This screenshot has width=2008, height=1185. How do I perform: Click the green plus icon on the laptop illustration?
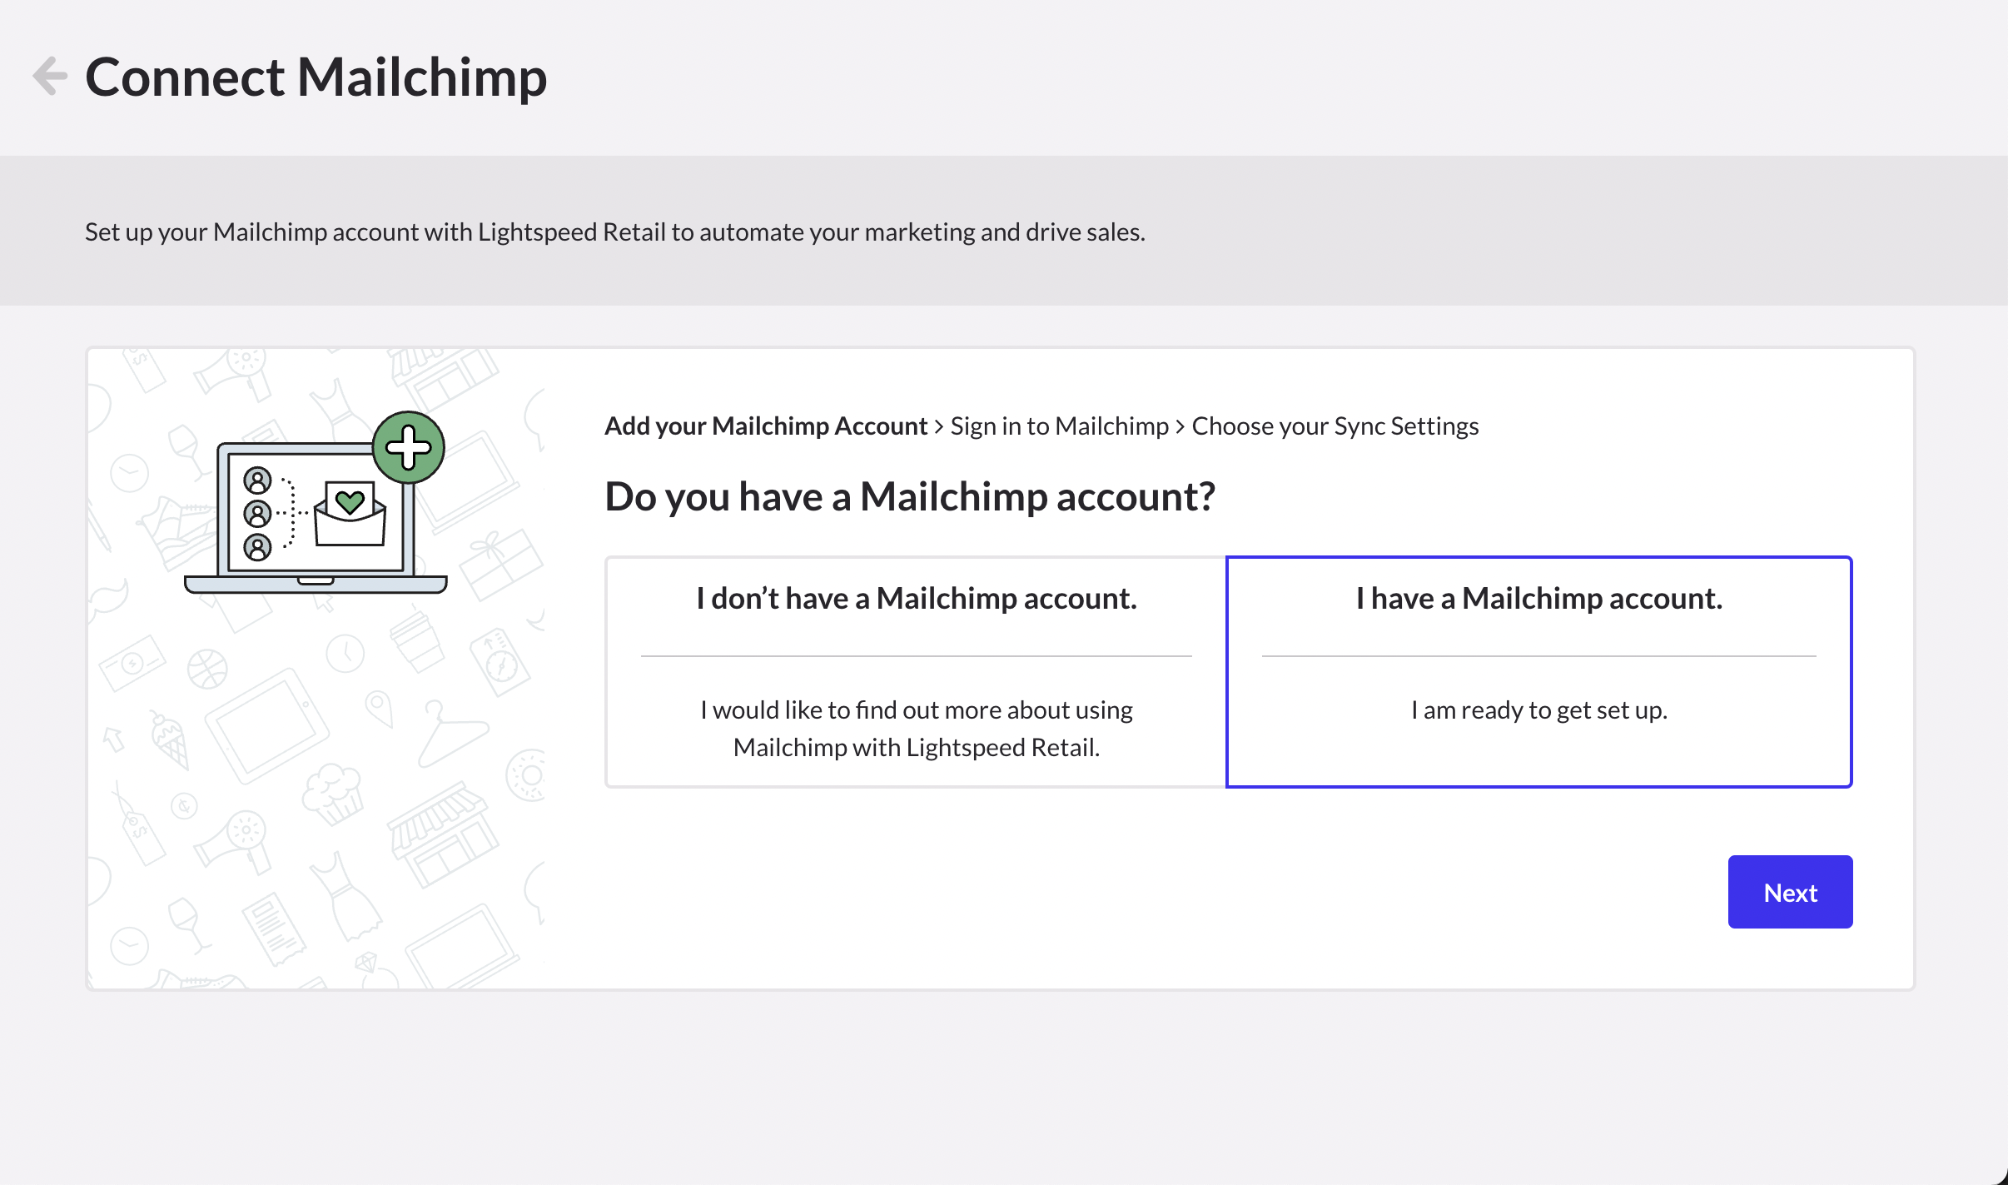409,446
